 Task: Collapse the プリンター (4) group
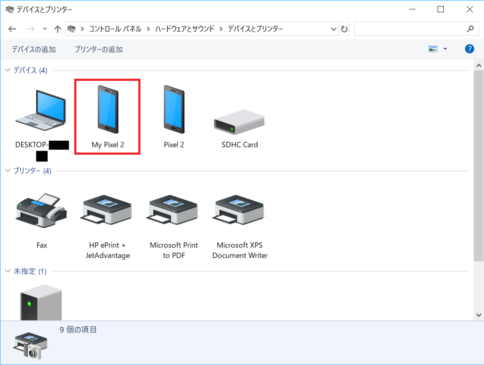pos(8,170)
